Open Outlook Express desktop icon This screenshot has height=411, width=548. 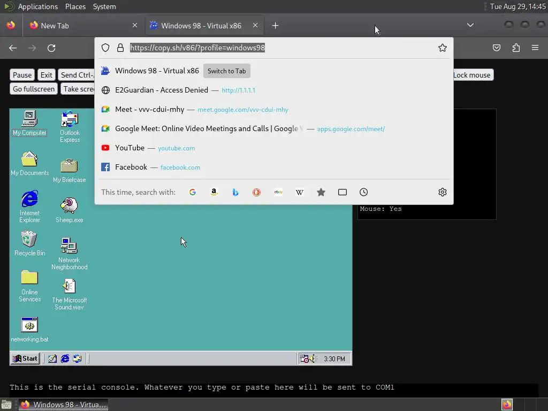coord(70,126)
